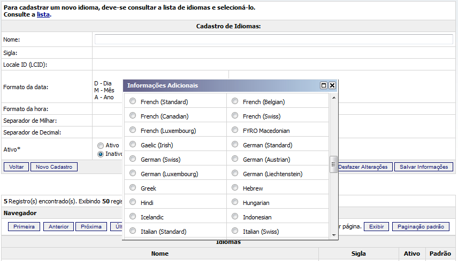Viewport: 458px width, 261px height.
Task: Pick the Hebrew radio button
Action: [x=235, y=188]
